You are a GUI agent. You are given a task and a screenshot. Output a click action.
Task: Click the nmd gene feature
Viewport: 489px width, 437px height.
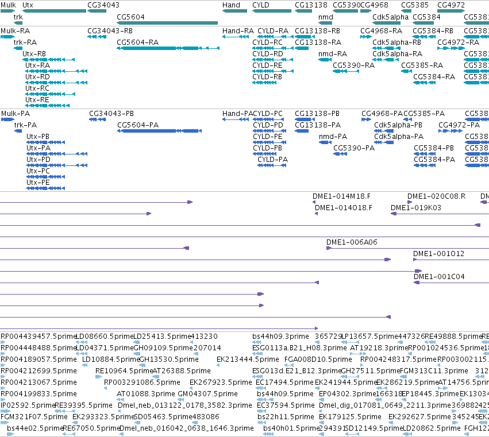[x=325, y=23]
